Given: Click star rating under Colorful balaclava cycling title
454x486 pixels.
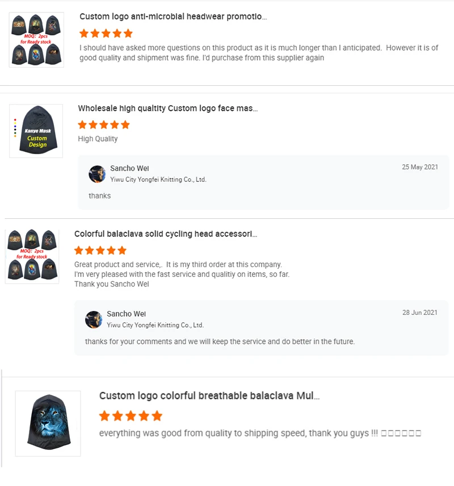Looking at the screenshot, I should point(100,250).
